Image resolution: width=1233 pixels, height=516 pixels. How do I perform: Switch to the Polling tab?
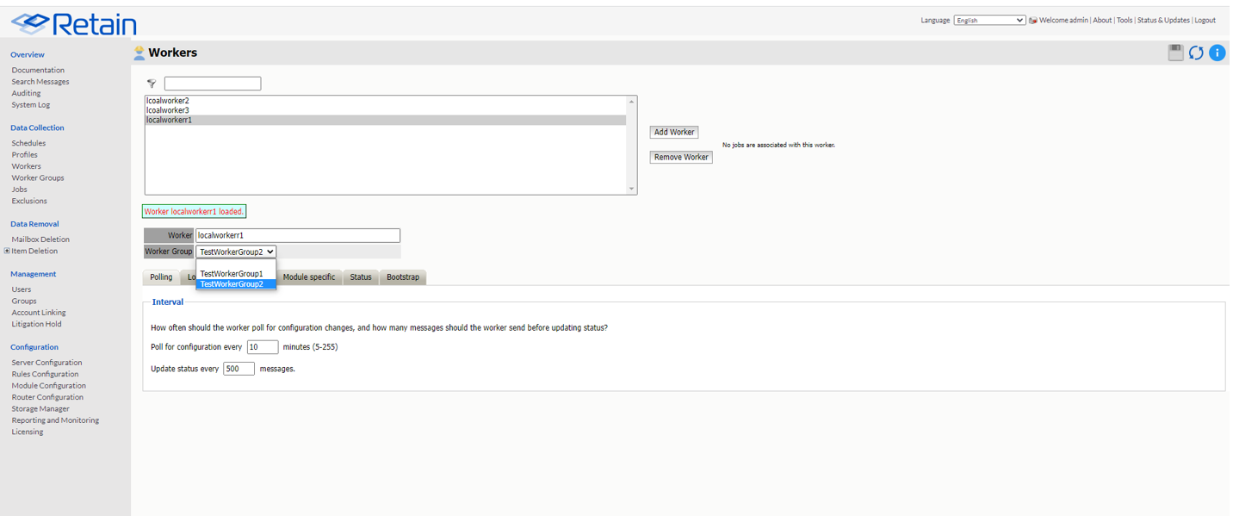[x=161, y=277]
